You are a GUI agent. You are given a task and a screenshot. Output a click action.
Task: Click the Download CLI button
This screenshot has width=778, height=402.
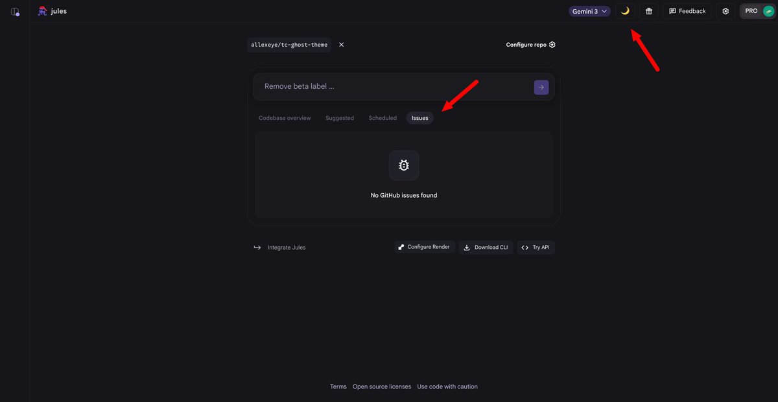pos(486,247)
